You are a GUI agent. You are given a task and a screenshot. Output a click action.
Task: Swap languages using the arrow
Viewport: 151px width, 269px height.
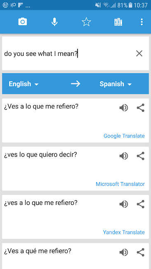tap(75, 84)
